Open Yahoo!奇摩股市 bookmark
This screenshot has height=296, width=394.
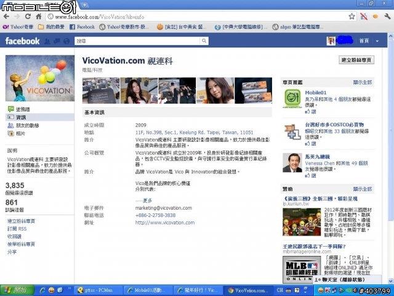point(124,27)
